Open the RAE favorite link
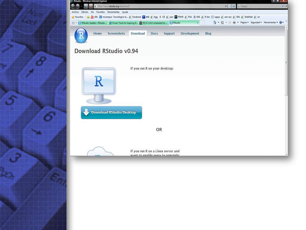Image resolution: width=306 pixels, height=230 pixels. 197,17
